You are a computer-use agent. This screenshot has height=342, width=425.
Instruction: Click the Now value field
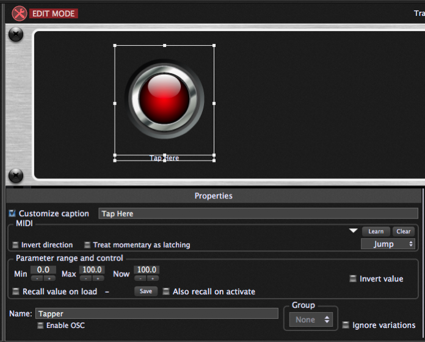tap(147, 270)
